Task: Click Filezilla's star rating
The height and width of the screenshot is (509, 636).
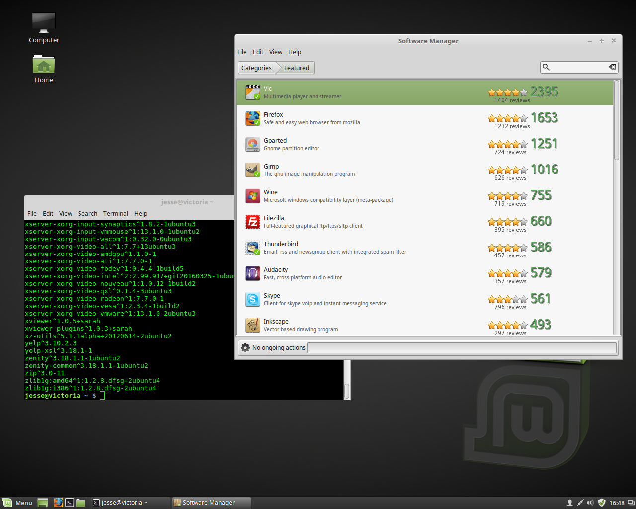Action: 507,222
